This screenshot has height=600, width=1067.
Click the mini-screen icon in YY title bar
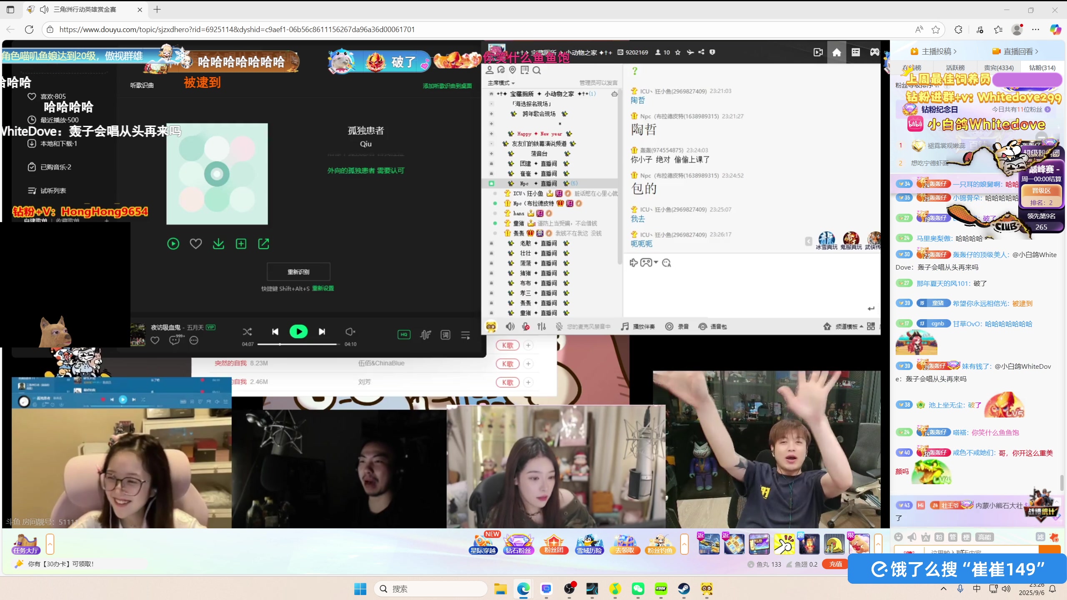pyautogui.click(x=818, y=52)
